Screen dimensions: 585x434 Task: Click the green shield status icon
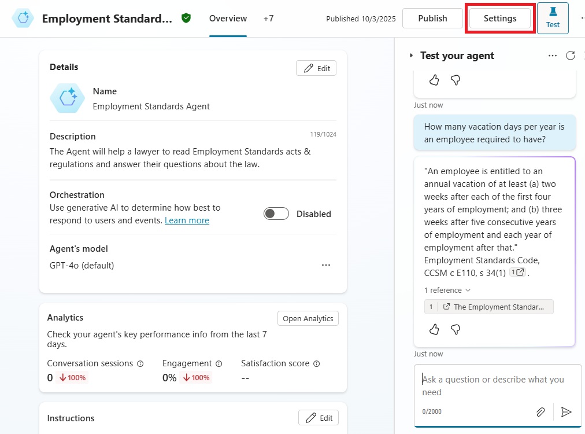[186, 19]
